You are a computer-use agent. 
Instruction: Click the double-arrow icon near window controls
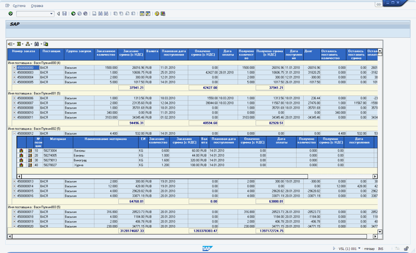click(379, 4)
